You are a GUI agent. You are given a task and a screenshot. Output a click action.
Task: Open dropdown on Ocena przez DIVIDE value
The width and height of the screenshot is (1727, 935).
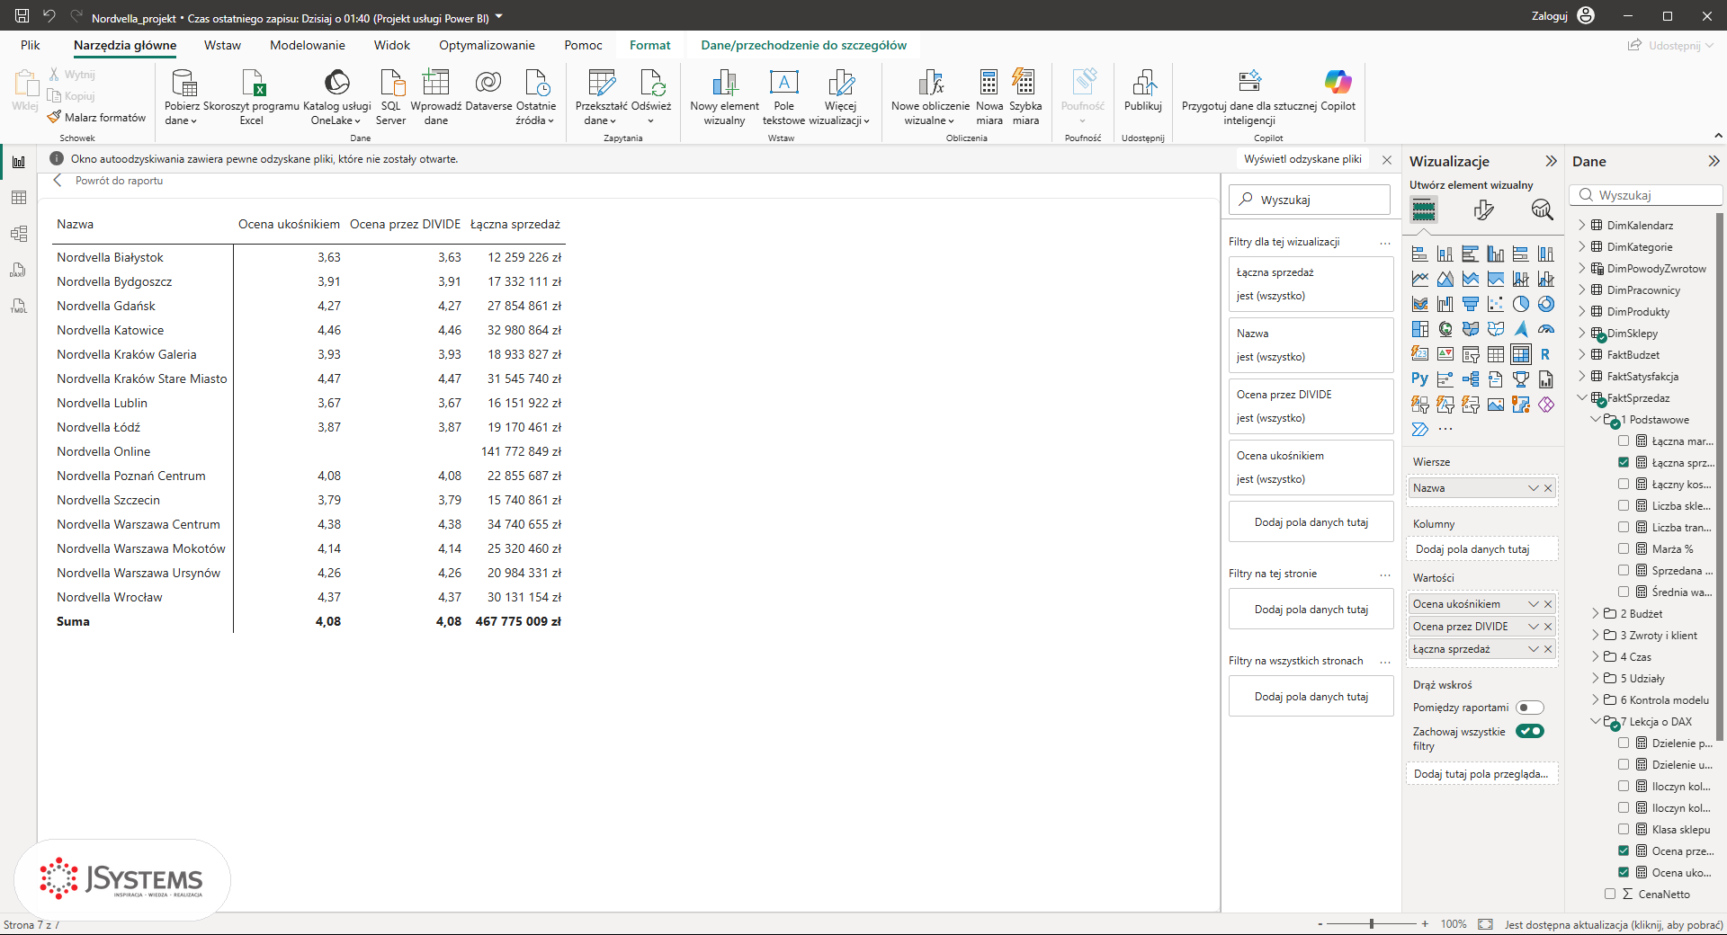[1534, 627]
